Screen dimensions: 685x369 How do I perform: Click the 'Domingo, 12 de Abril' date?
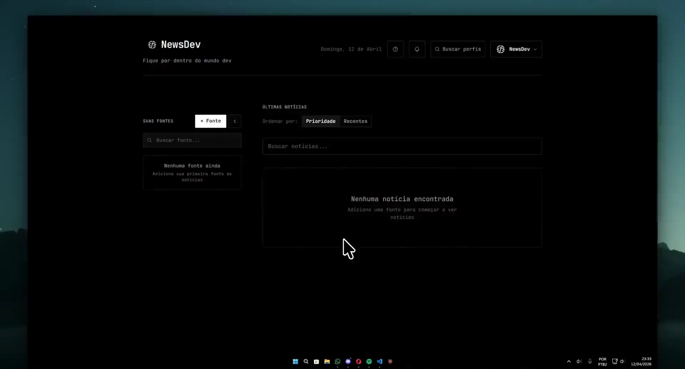351,49
